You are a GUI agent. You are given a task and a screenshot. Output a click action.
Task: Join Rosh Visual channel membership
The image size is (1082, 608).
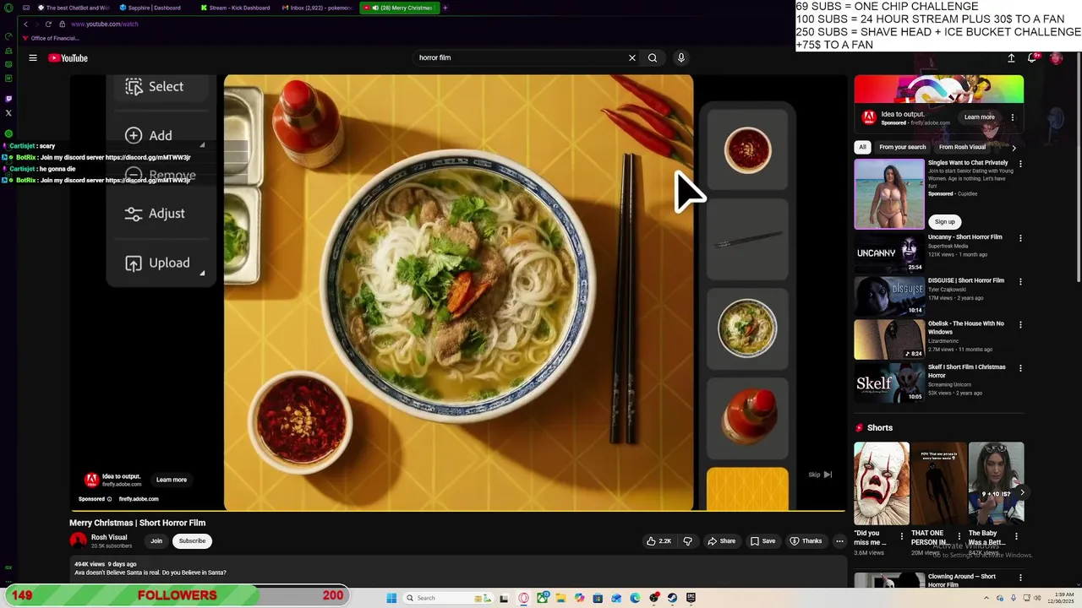[x=156, y=541]
